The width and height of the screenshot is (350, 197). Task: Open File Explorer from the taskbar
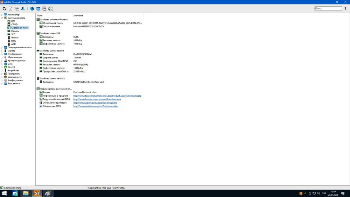pyautogui.click(x=26, y=193)
